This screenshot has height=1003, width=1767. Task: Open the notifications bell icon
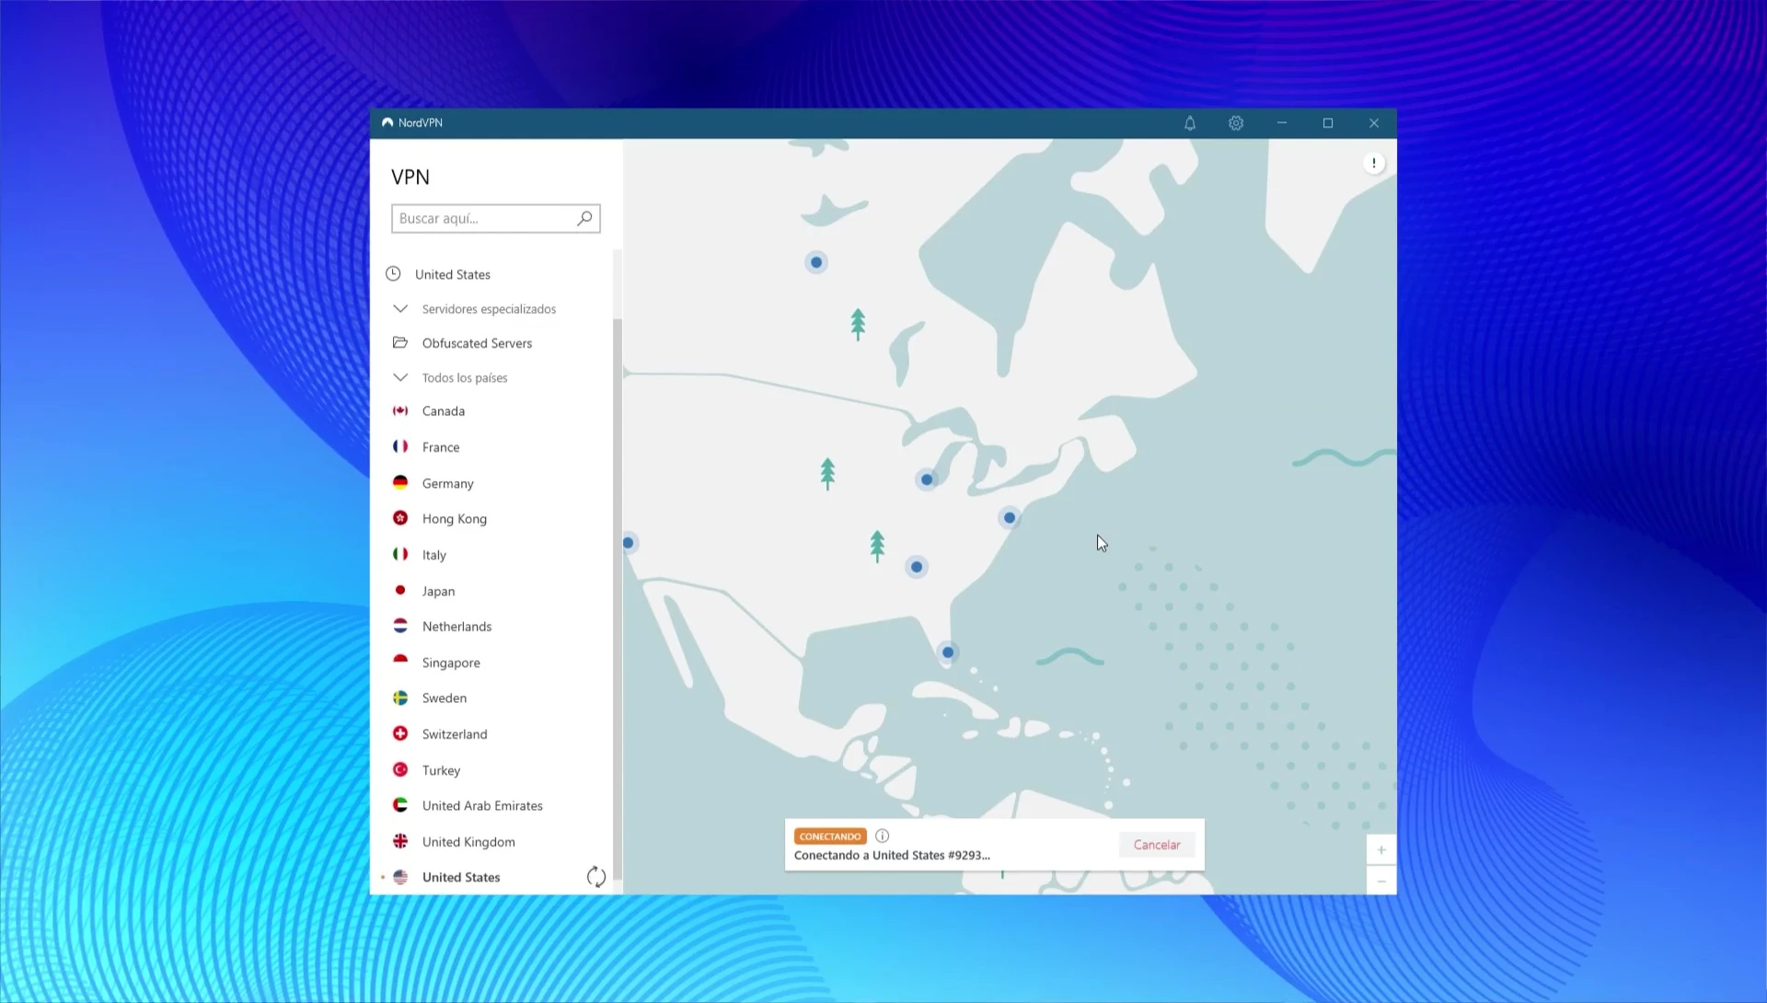(1190, 123)
